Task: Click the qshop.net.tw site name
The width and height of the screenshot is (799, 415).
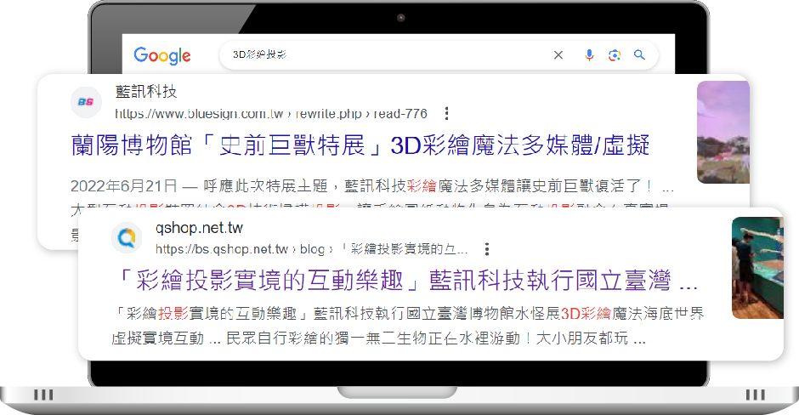Action: click(199, 227)
